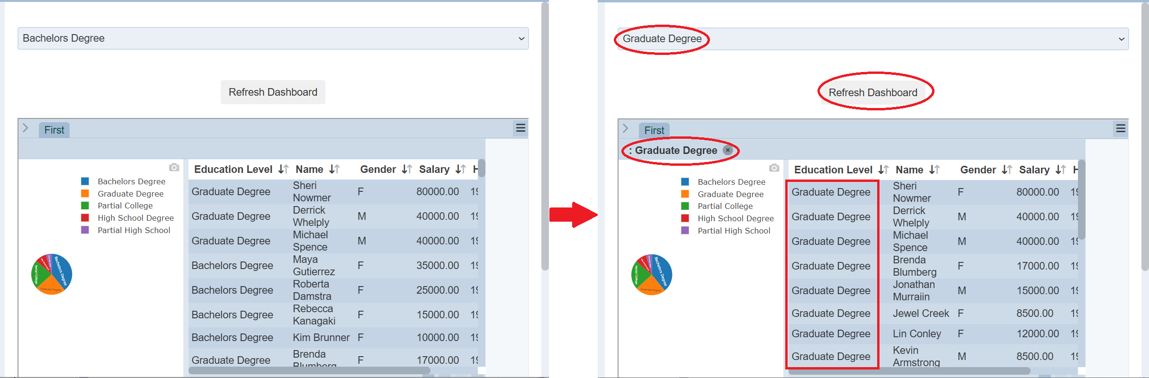
Task: Open the hamburger menu in the unfiltered Bachelors dashboard
Action: (521, 128)
